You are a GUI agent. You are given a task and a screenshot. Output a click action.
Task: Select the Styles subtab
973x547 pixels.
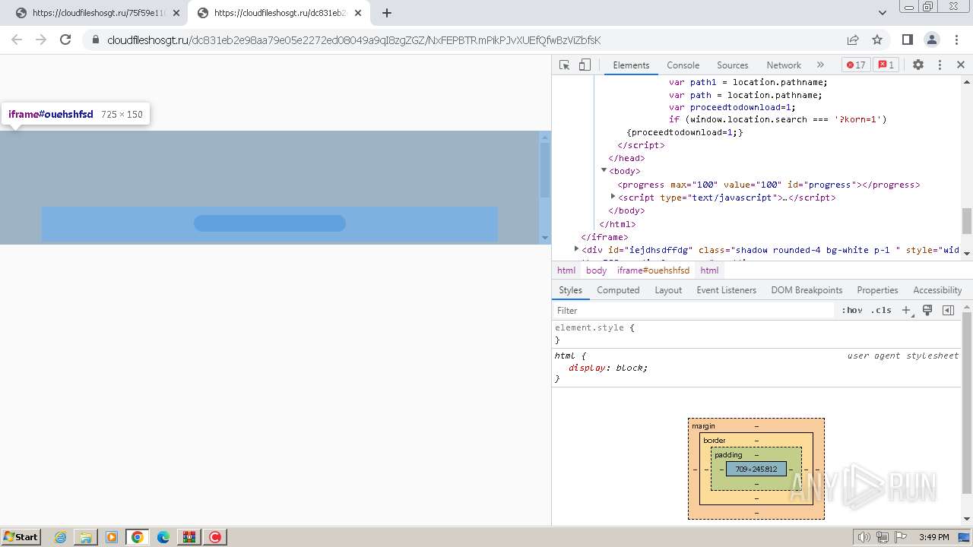(570, 290)
